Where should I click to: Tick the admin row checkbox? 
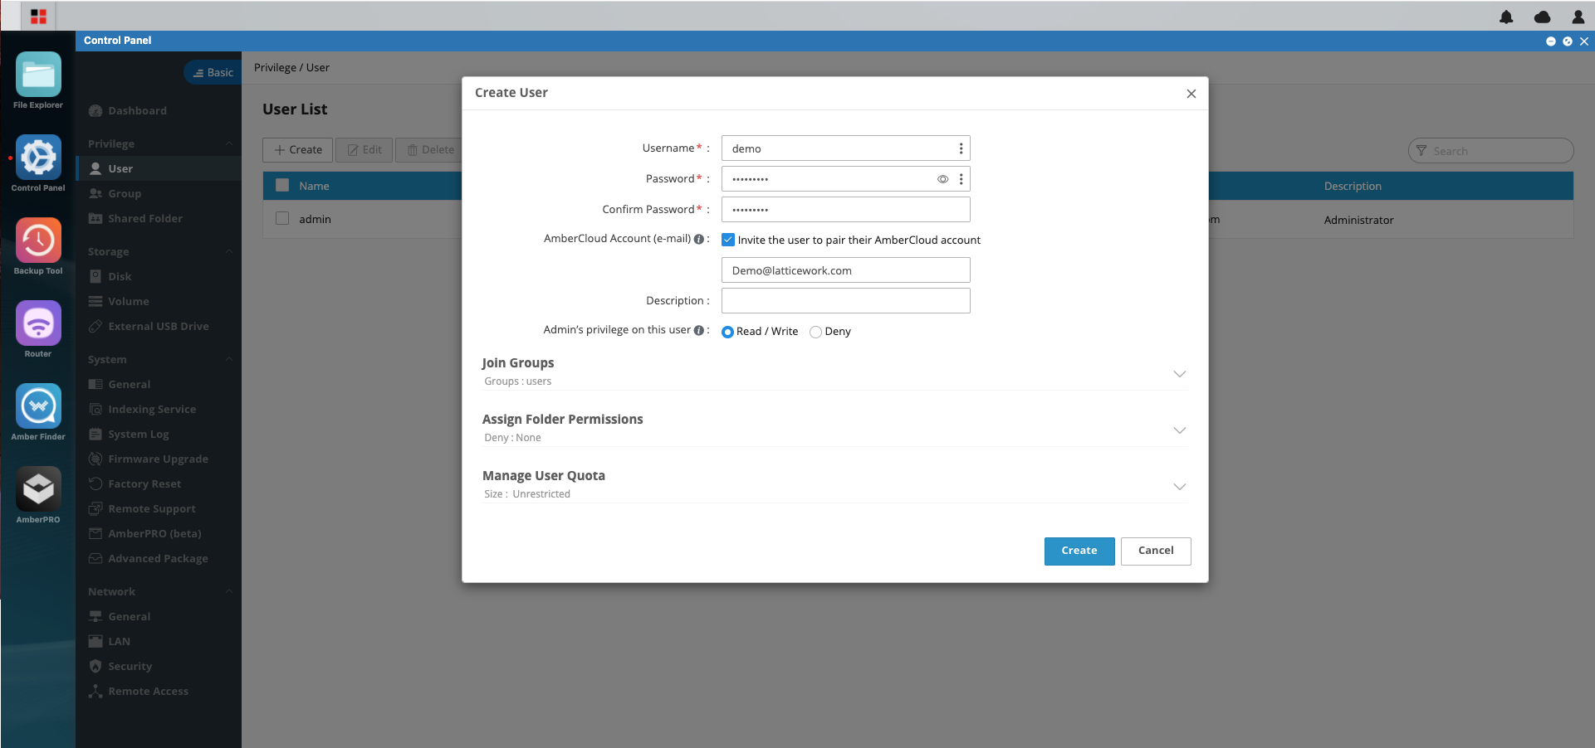(282, 218)
